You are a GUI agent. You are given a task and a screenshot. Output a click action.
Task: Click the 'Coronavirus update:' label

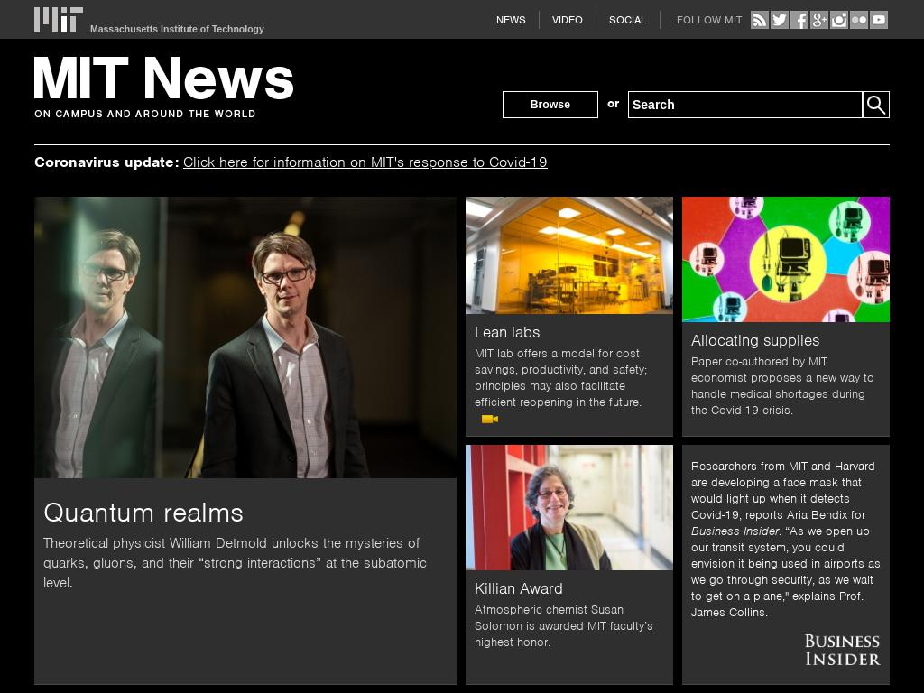pos(106,162)
